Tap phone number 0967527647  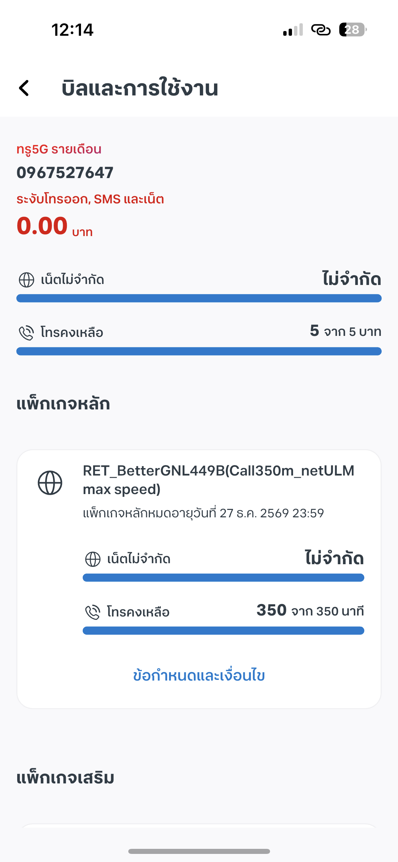[65, 173]
